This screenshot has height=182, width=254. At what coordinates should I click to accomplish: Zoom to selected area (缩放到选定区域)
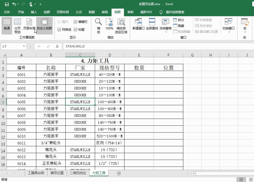[121, 25]
